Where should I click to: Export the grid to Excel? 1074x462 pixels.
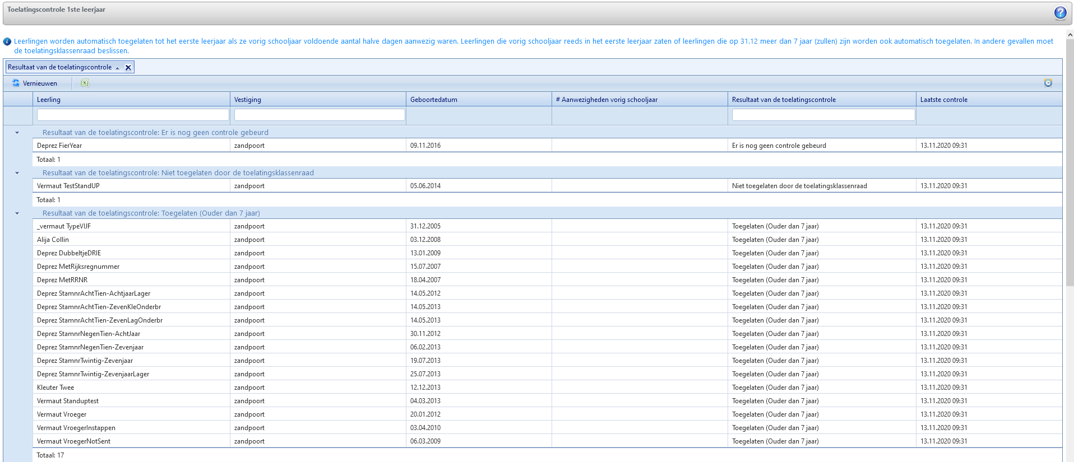click(x=85, y=83)
